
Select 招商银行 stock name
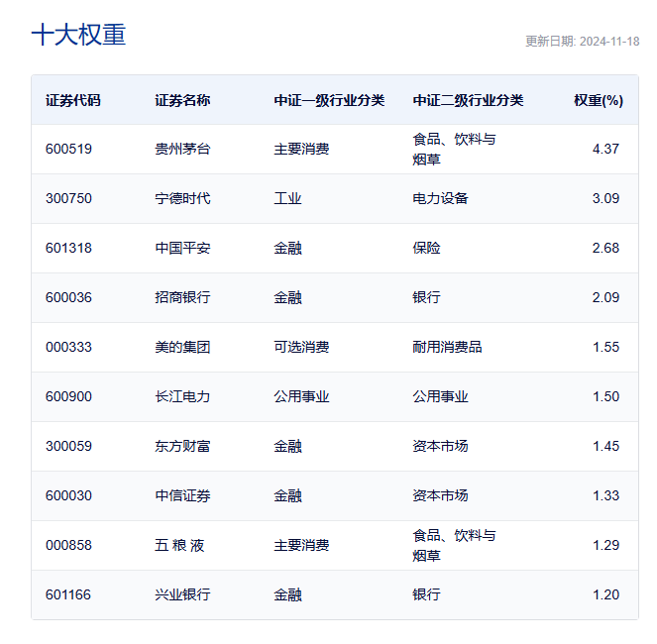[182, 297]
